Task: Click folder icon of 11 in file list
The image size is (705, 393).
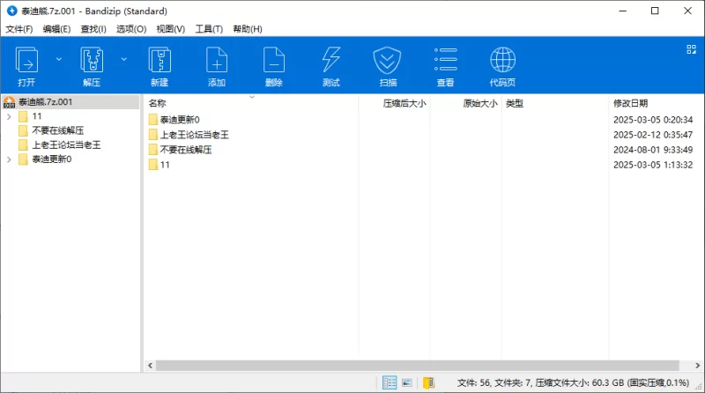Action: (x=152, y=165)
